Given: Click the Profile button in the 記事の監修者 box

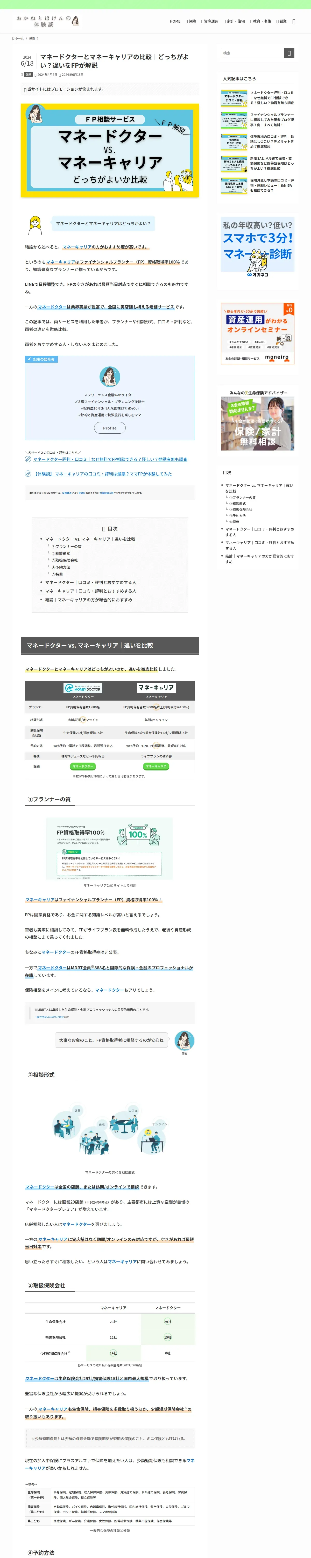Looking at the screenshot, I should tap(109, 428).
